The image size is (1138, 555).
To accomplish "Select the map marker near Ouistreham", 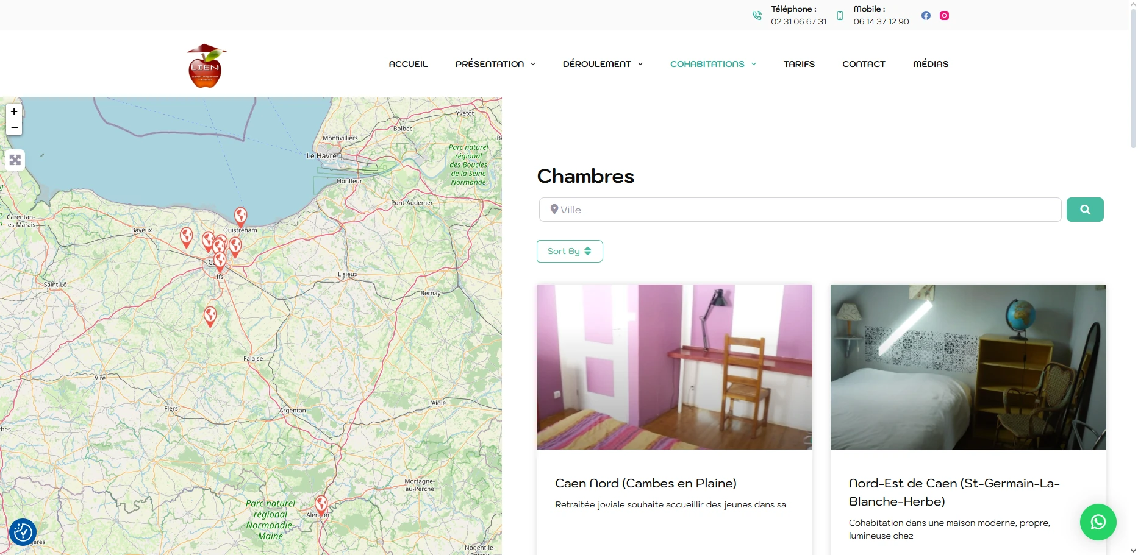I will [x=241, y=216].
